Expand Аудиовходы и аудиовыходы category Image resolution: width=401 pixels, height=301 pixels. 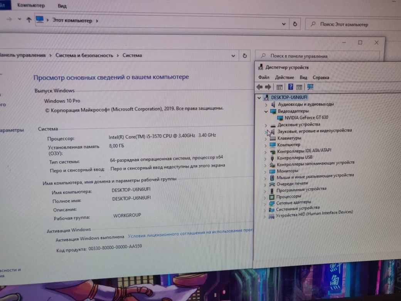click(266, 105)
